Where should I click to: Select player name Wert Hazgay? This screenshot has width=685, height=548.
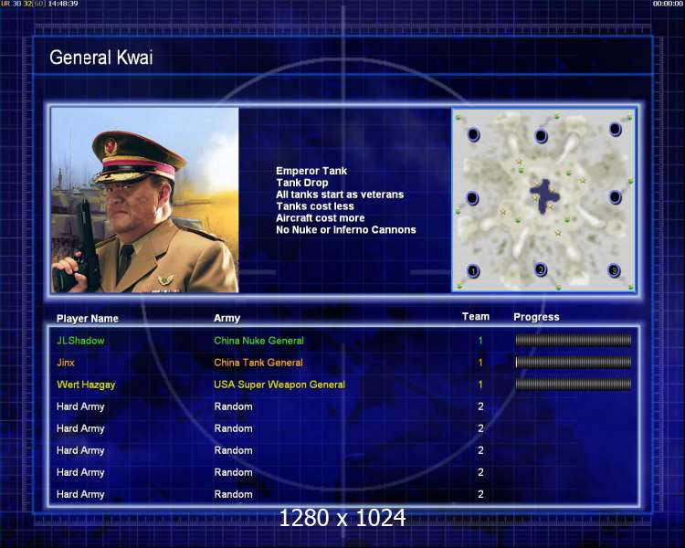coord(86,385)
